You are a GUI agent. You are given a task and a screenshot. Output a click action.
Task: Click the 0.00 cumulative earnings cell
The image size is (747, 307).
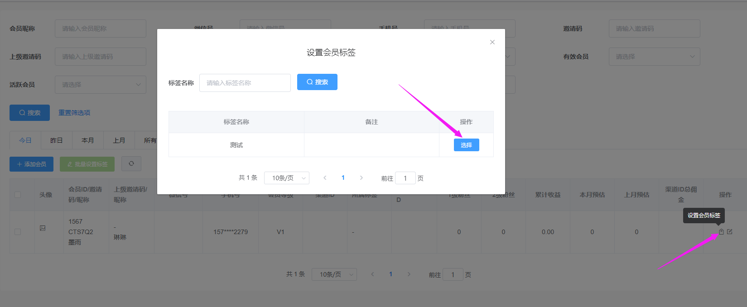pyautogui.click(x=548, y=232)
